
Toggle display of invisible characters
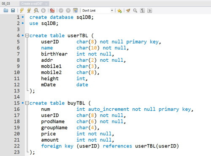click(x=142, y=11)
